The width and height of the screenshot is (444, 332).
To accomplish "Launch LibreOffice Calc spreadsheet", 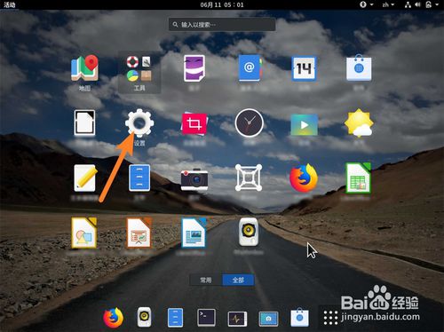I will click(x=359, y=178).
